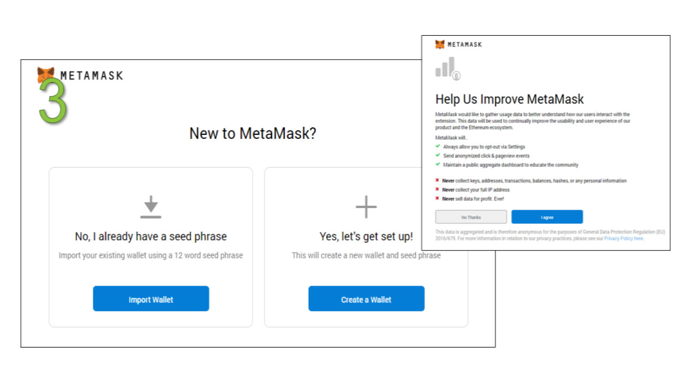The height and width of the screenshot is (368, 690).
Task: Click red X beside never collect keys
Action: coord(437,181)
